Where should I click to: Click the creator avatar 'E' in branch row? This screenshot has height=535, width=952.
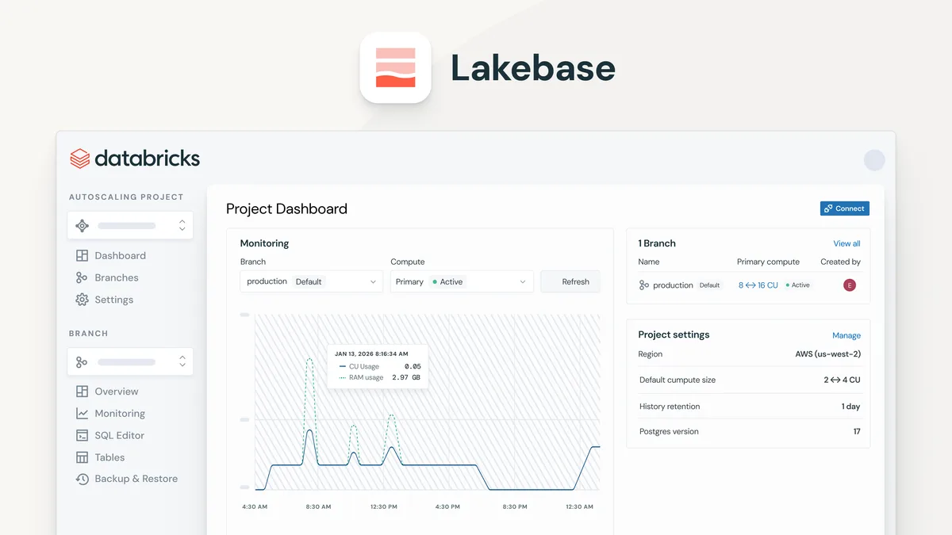(x=850, y=285)
